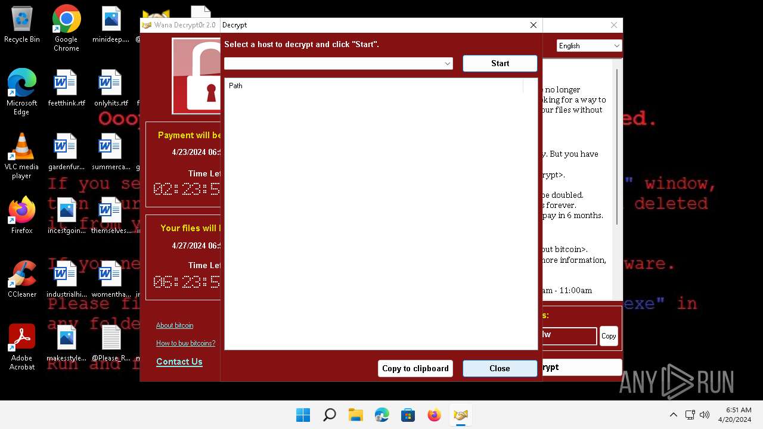Launch Google Chrome from the desktop
Screen dimensions: 763x429
coord(66,28)
